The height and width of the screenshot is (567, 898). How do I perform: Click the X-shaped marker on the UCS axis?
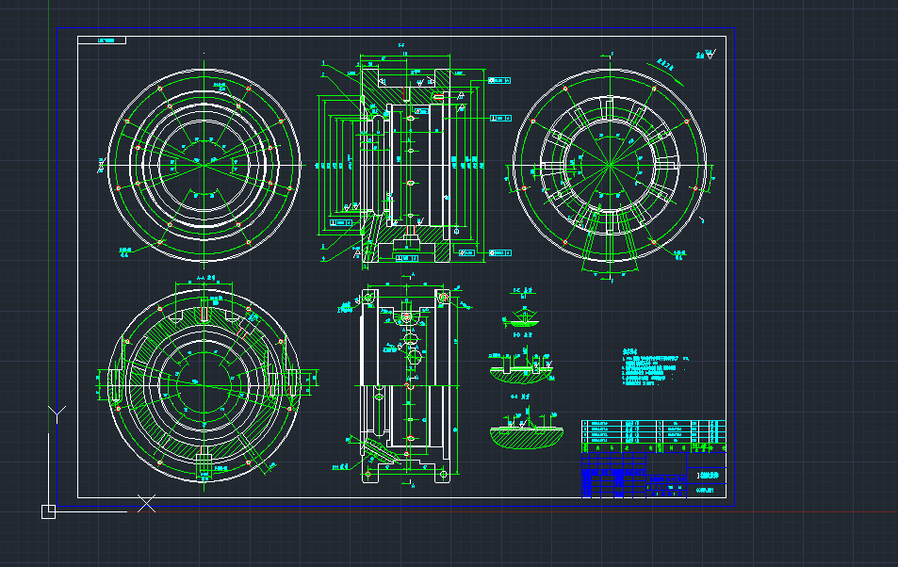(146, 503)
